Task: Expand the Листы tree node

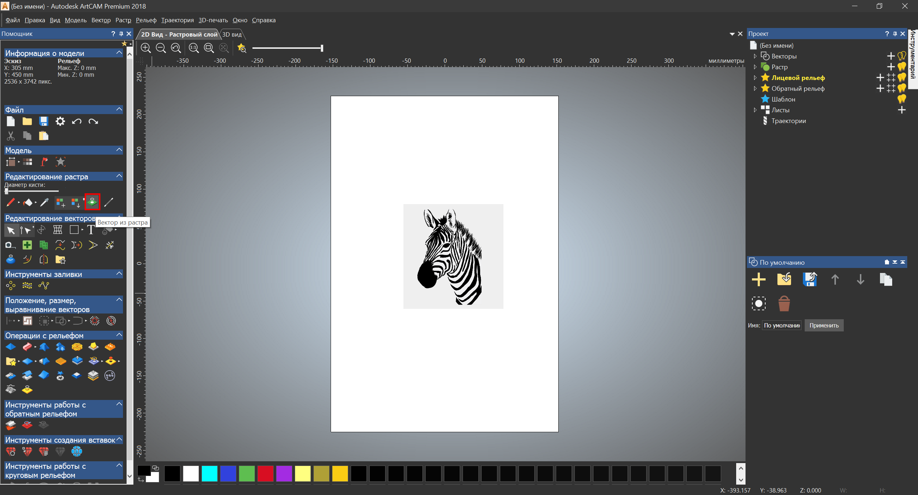Action: pyautogui.click(x=755, y=110)
